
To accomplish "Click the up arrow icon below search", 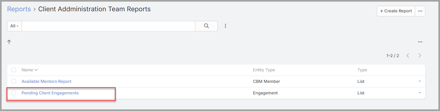I will (9, 42).
